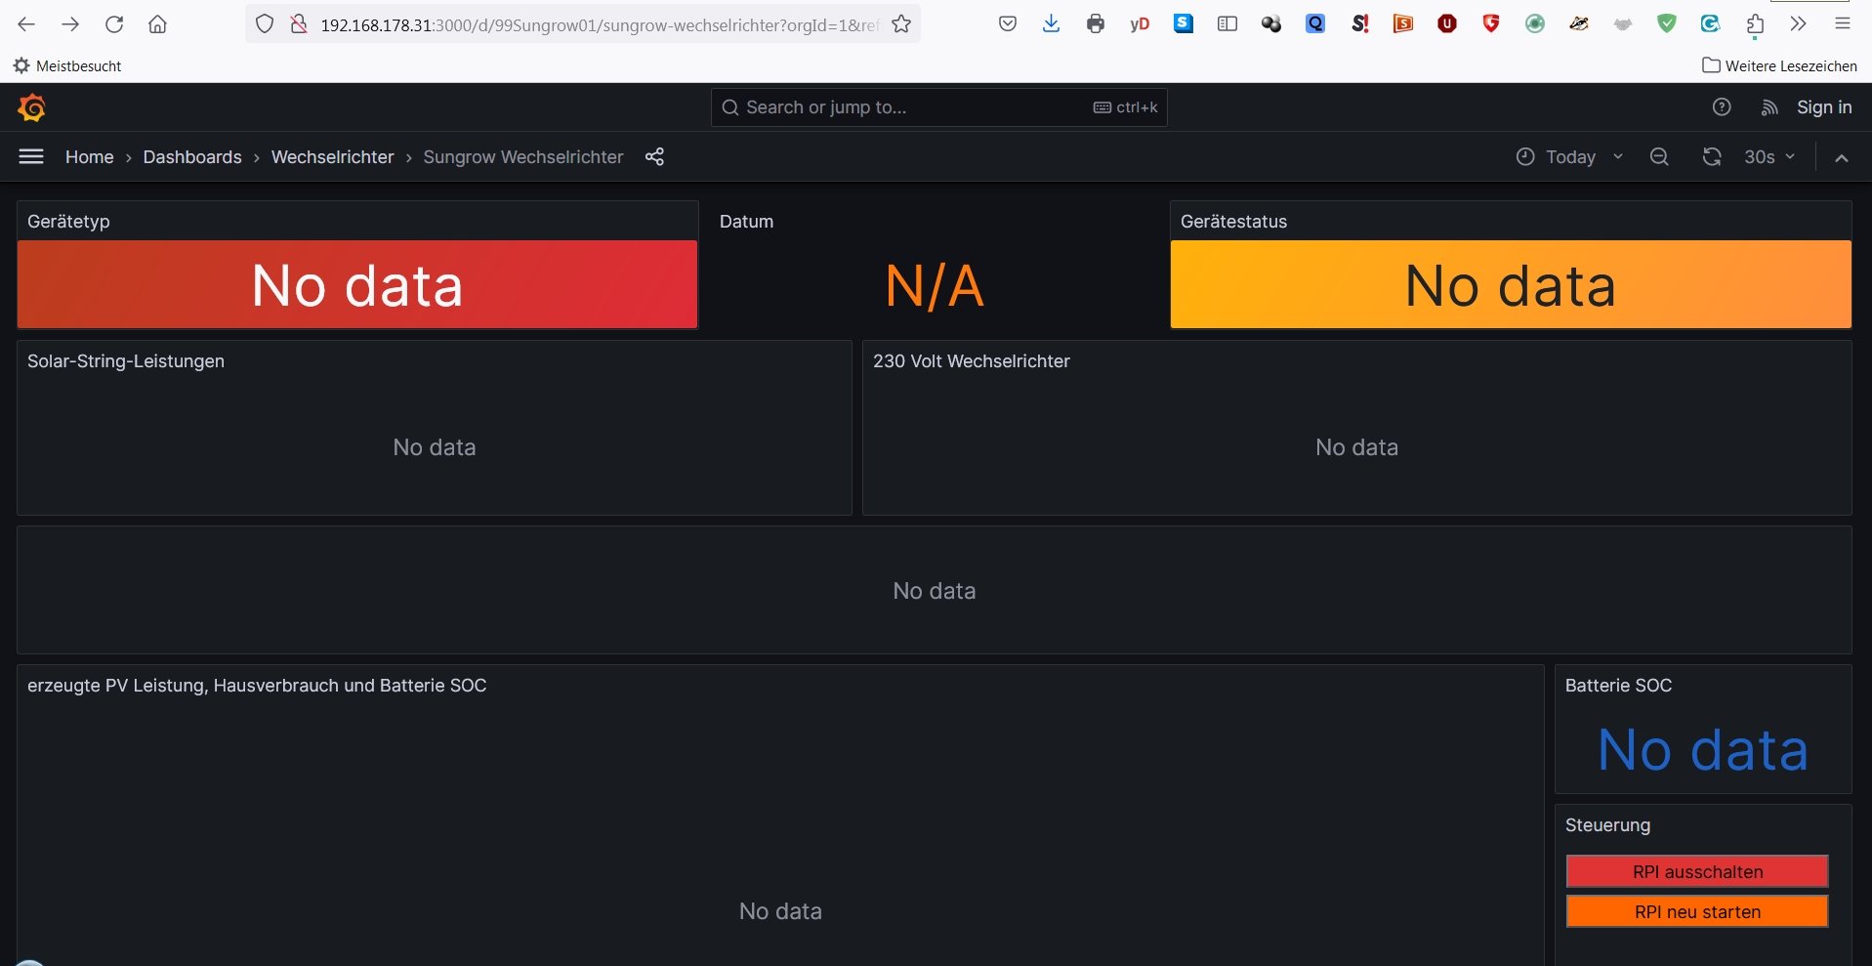Screen dimensions: 1872x966
Task: Refresh the dashboard with refresh icon
Action: click(x=1711, y=157)
